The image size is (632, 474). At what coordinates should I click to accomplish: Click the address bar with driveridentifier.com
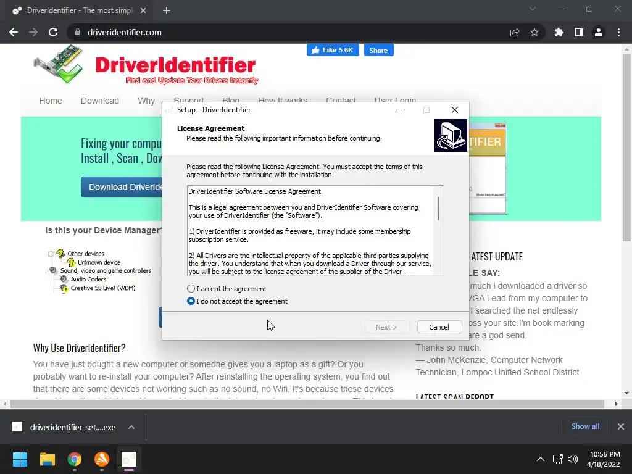pos(282,32)
